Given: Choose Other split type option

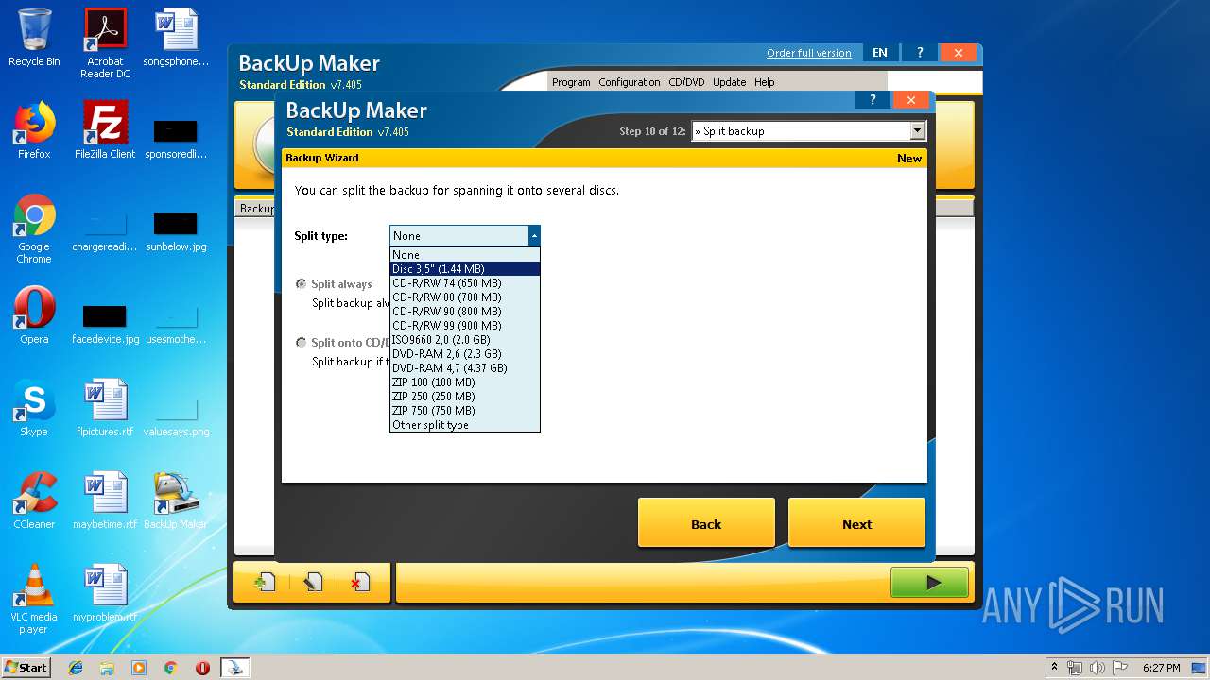Looking at the screenshot, I should point(464,425).
